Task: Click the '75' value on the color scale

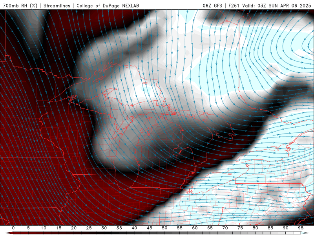Action: (x=240, y=228)
